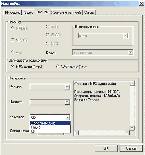Open the Аудио tab
The image size is (145, 155).
28,12
